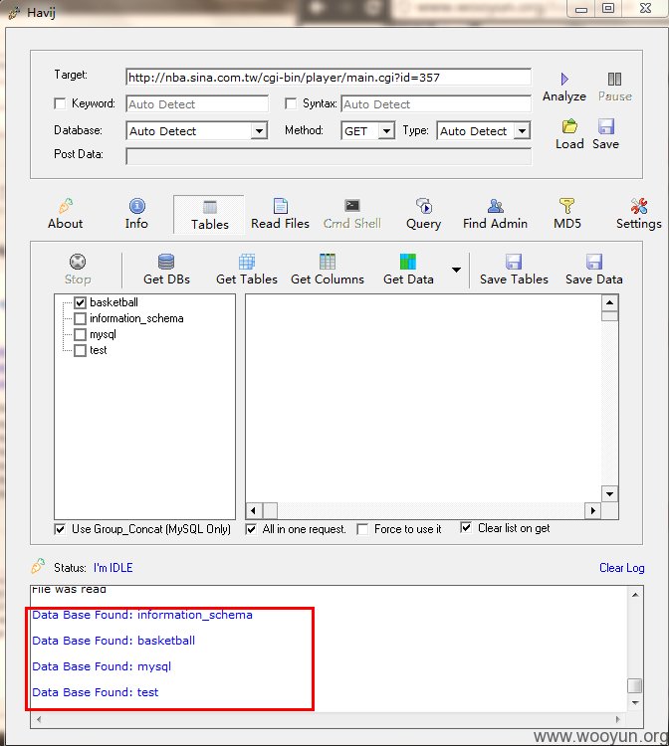The image size is (669, 746).
Task: Switch to the Tables tab
Action: coord(209,215)
